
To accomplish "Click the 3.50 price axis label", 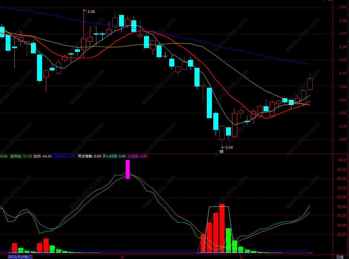I will pyautogui.click(x=342, y=21).
